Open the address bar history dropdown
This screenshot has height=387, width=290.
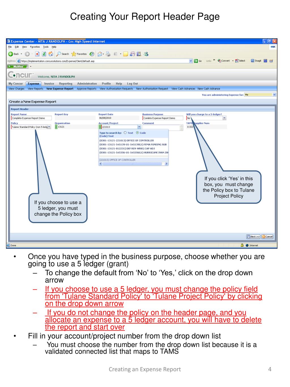click(x=191, y=61)
